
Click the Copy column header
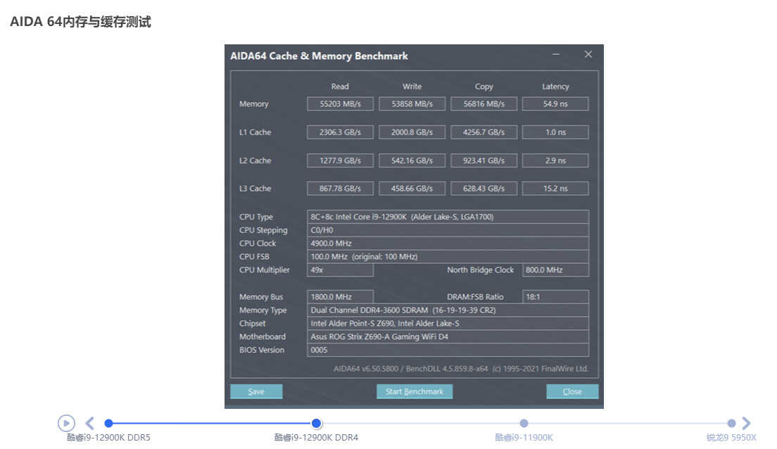pyautogui.click(x=484, y=87)
